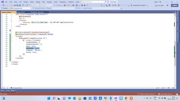180x101 pixels.
Task: Click the Live Share icon
Action: 156,6
